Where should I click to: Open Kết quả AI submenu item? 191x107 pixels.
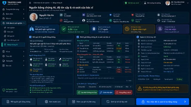point(11,36)
